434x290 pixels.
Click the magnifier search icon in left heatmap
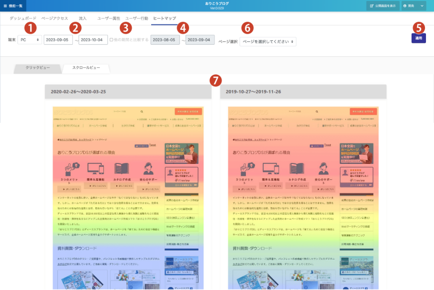click(142, 112)
